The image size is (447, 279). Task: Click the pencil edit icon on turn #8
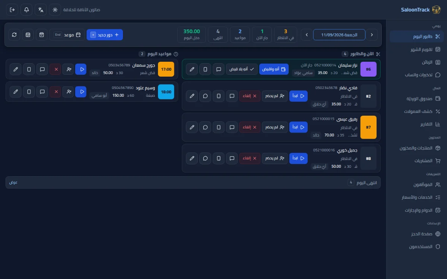click(192, 158)
